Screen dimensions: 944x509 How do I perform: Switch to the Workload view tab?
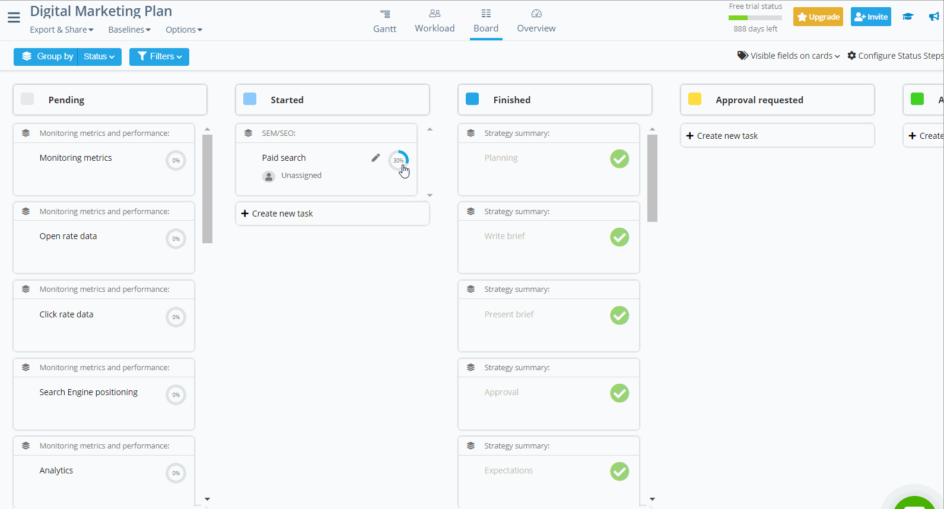tap(434, 21)
